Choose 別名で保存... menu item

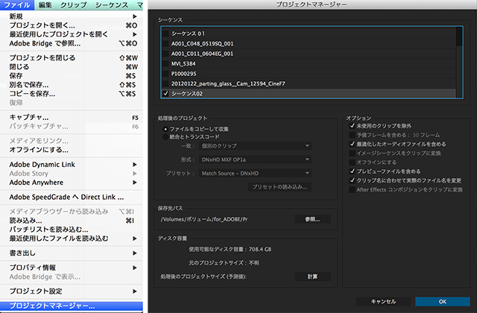pos(72,85)
